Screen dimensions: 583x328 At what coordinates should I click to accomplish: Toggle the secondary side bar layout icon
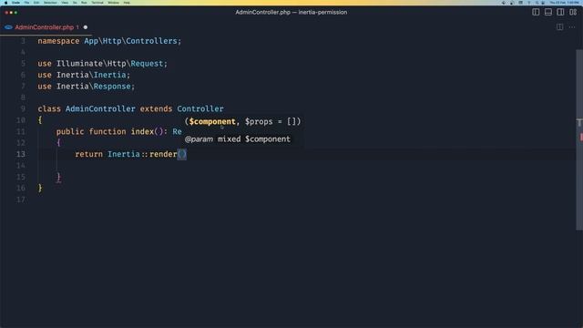[560, 12]
